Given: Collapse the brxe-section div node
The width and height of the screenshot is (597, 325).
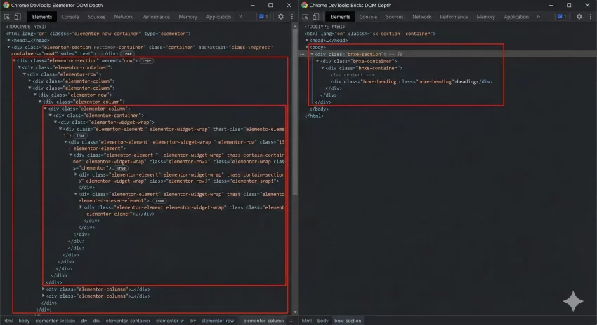Looking at the screenshot, I should click(313, 55).
